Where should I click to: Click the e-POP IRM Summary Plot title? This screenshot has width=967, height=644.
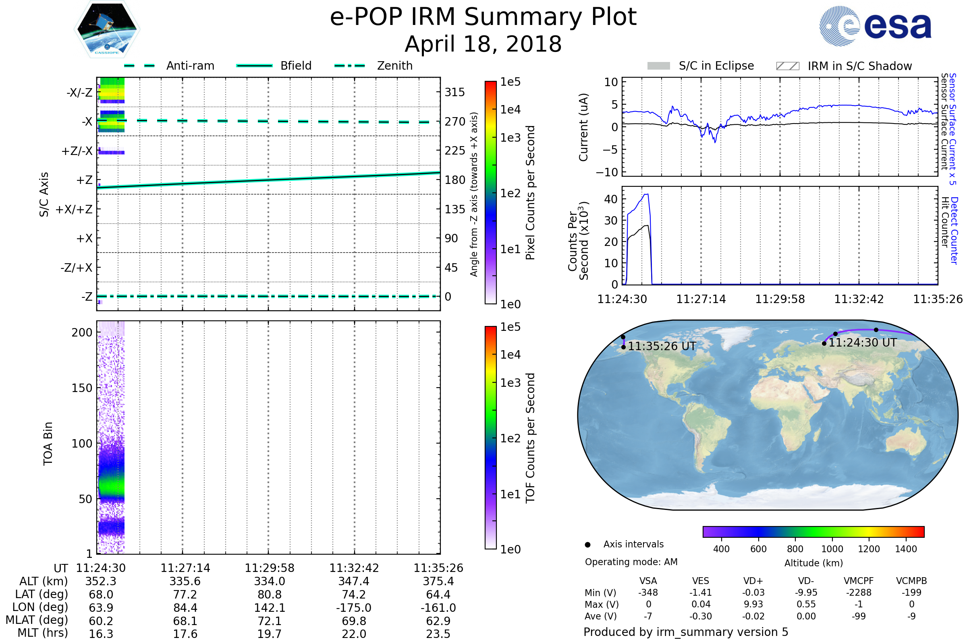(483, 17)
